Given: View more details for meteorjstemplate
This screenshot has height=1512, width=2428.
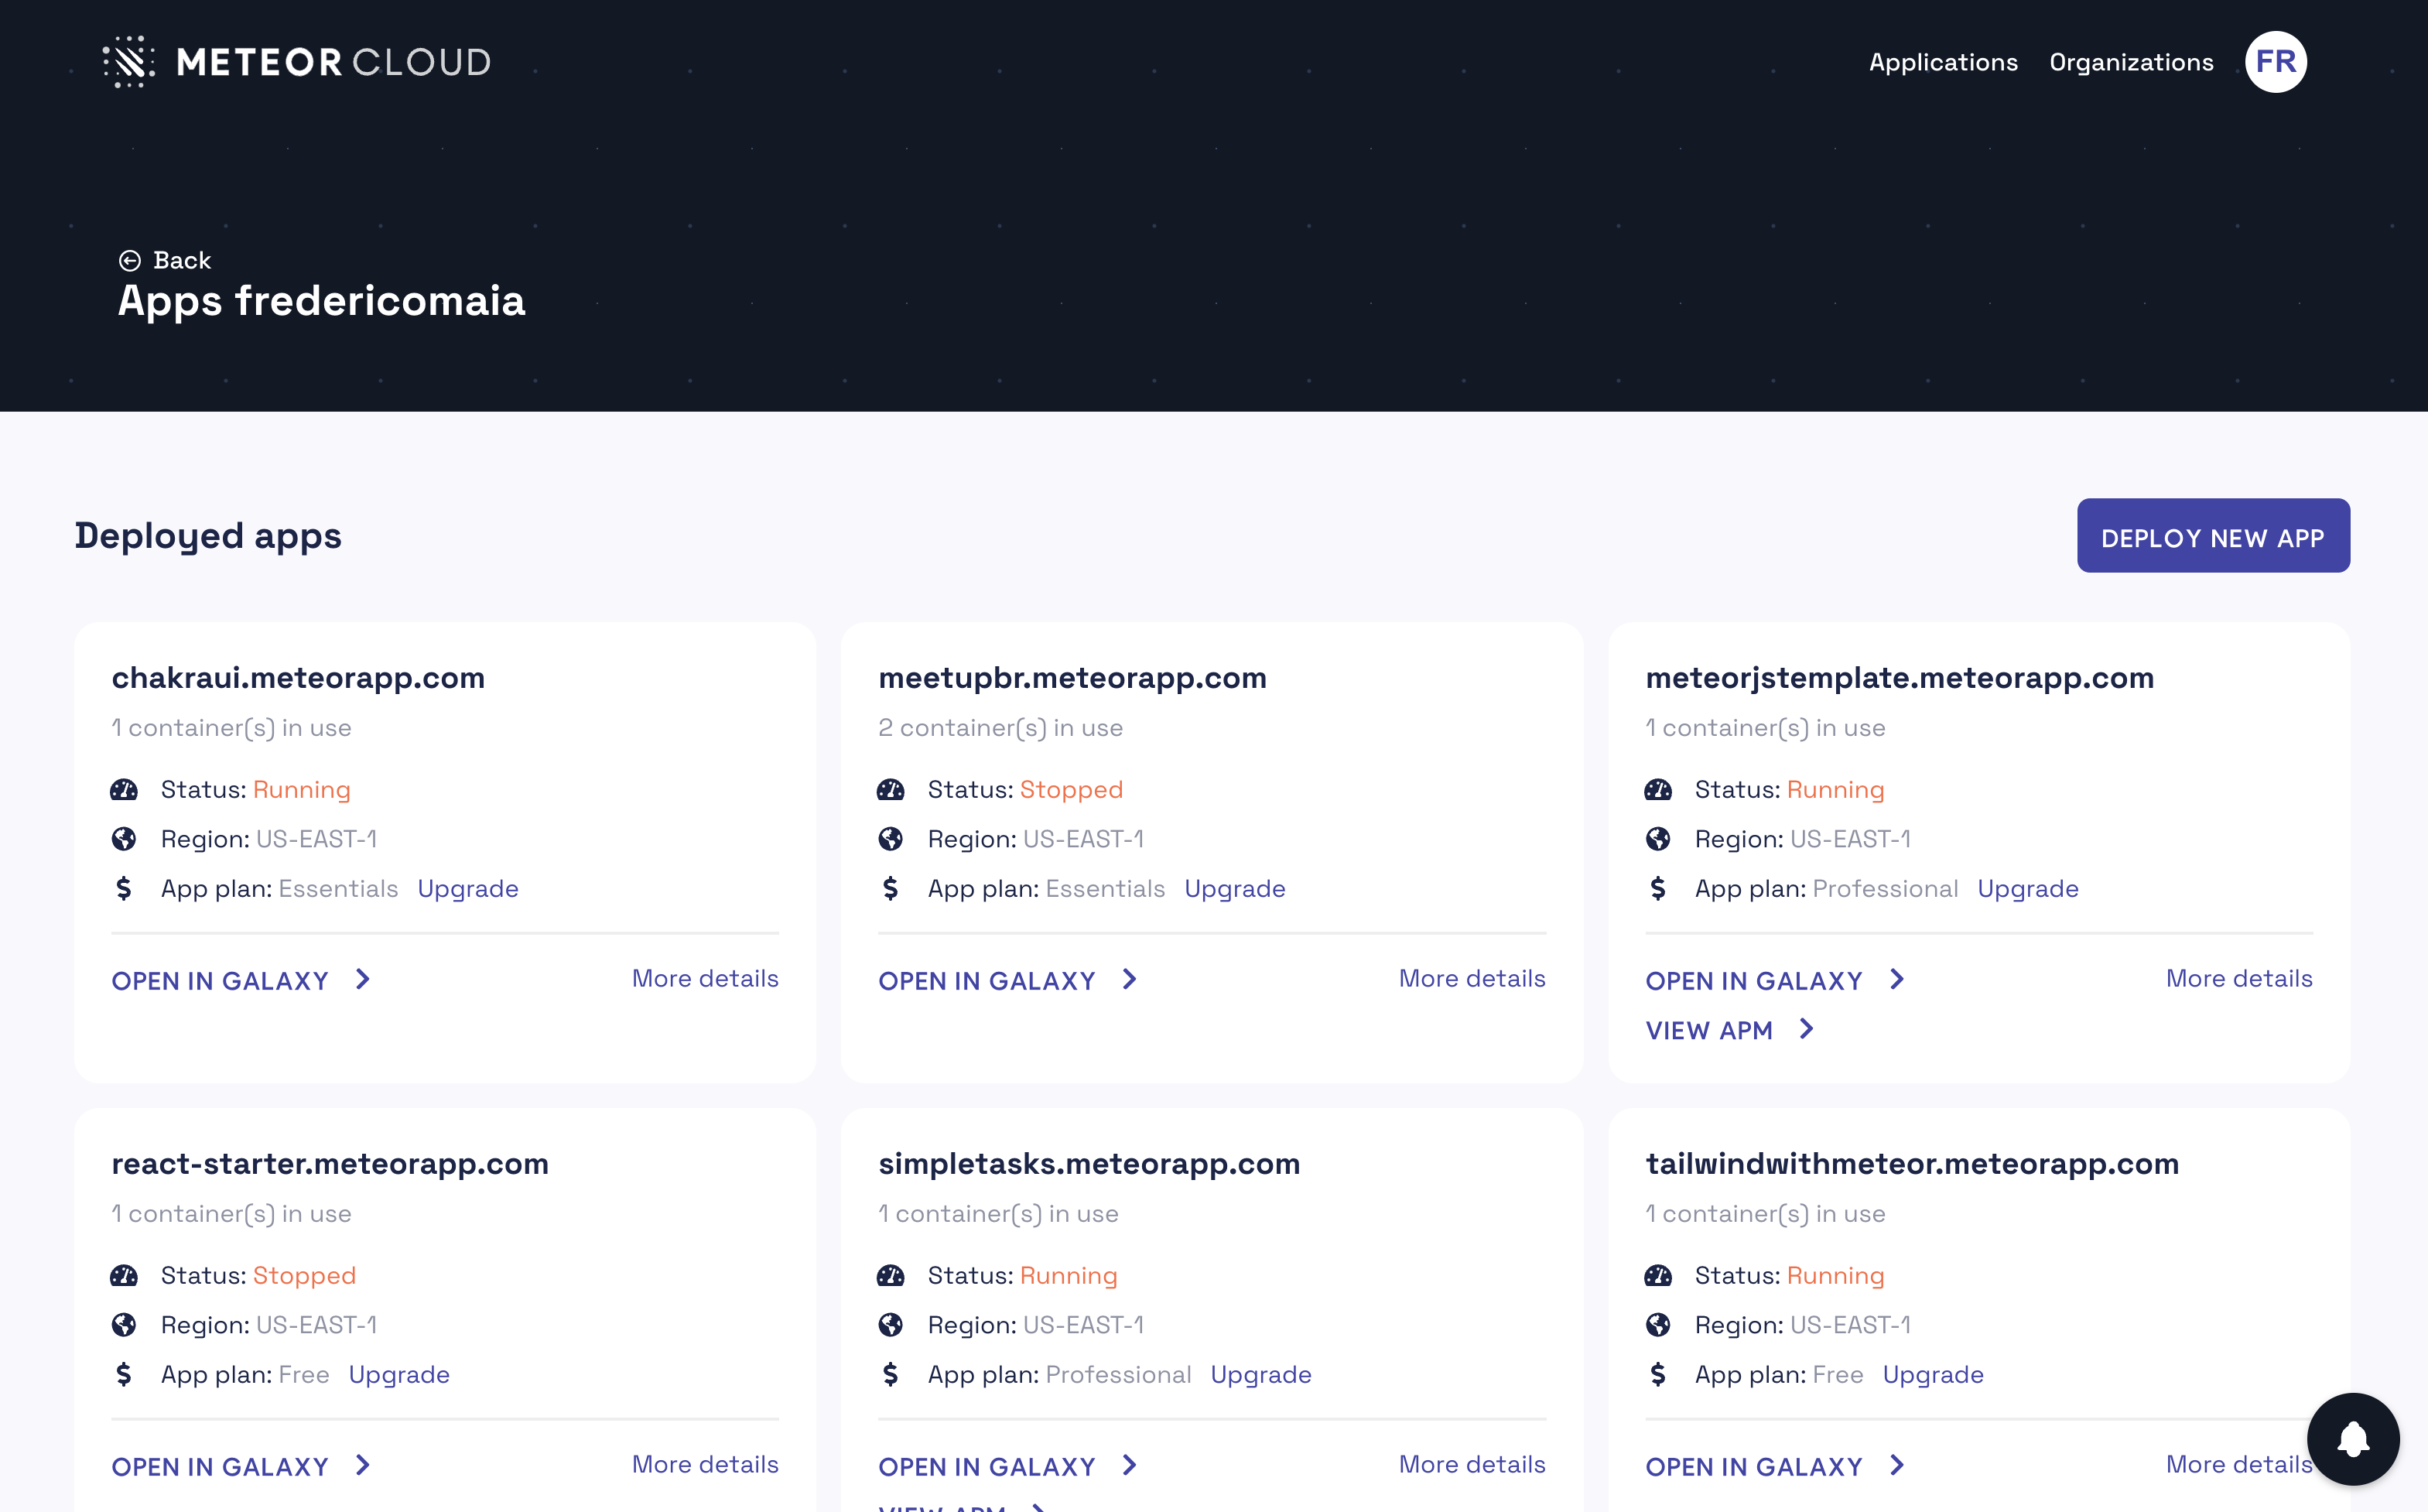Looking at the screenshot, I should (x=2239, y=979).
